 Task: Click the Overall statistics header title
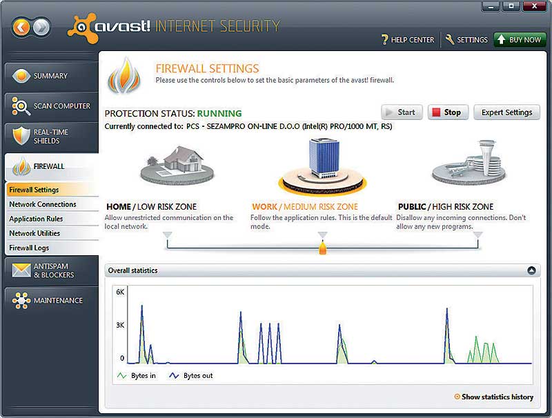point(132,270)
